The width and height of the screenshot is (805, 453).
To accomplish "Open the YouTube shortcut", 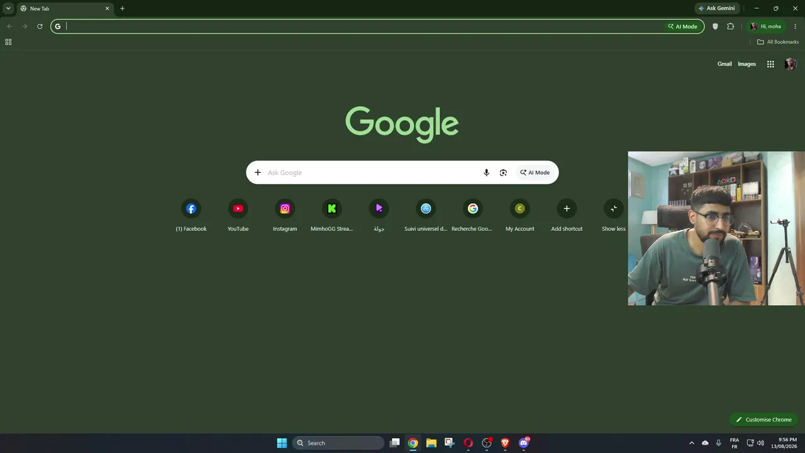I will click(238, 209).
